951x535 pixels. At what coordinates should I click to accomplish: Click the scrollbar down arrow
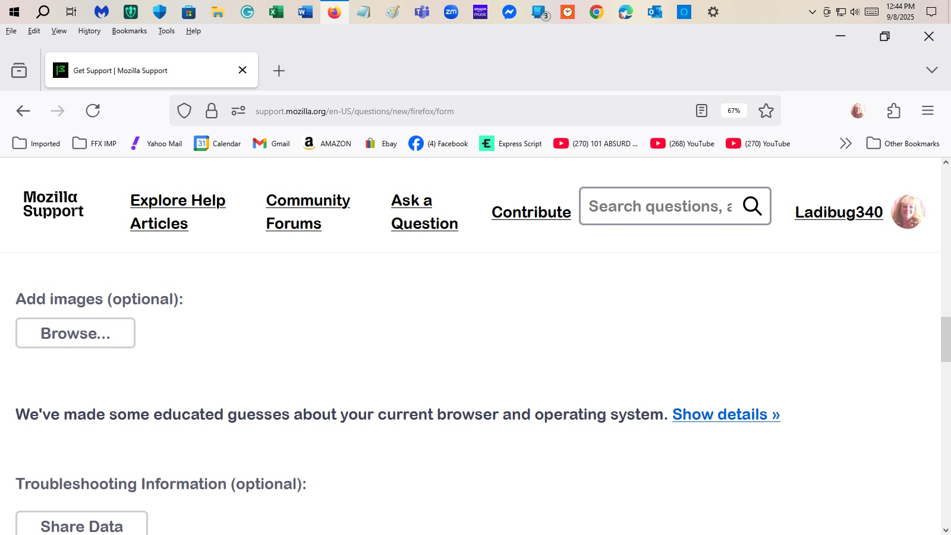click(x=946, y=530)
